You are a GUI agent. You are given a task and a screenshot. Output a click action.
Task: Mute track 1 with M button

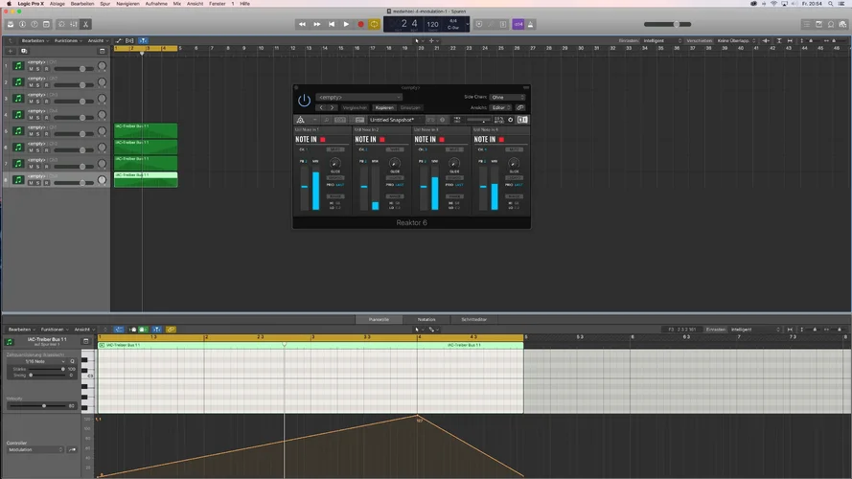[x=31, y=70]
